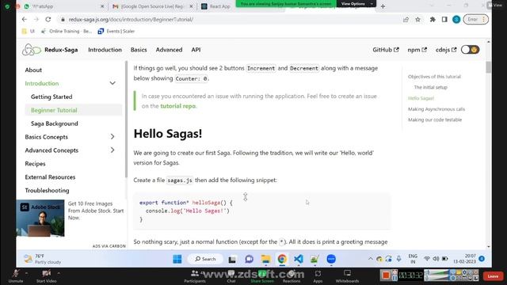Open the About sidebar page

pyautogui.click(x=33, y=70)
